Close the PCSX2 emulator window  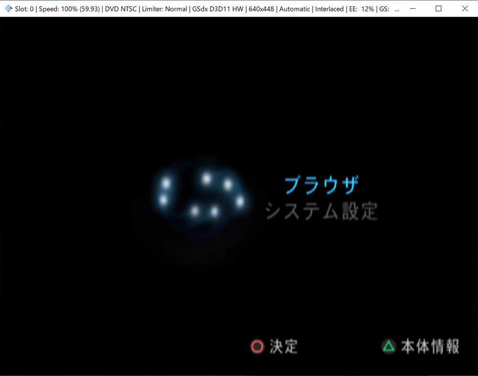pos(465,9)
